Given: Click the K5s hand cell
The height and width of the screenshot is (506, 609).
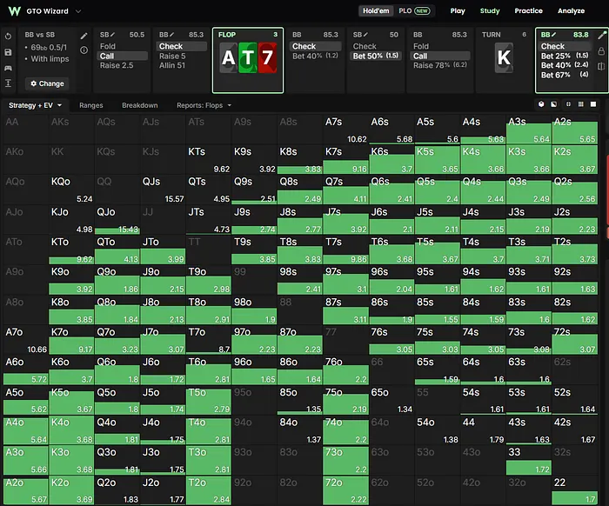Looking at the screenshot, I should coord(438,160).
